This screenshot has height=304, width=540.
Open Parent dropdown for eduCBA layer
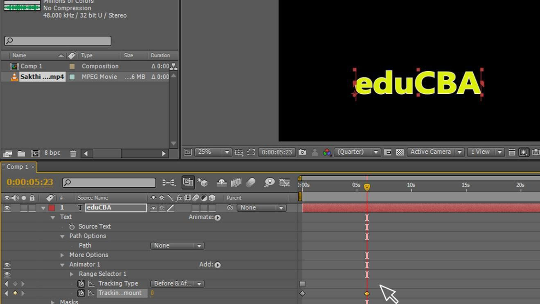pos(261,208)
